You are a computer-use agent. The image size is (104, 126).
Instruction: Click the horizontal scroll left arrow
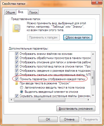pyautogui.click(x=11, y=100)
